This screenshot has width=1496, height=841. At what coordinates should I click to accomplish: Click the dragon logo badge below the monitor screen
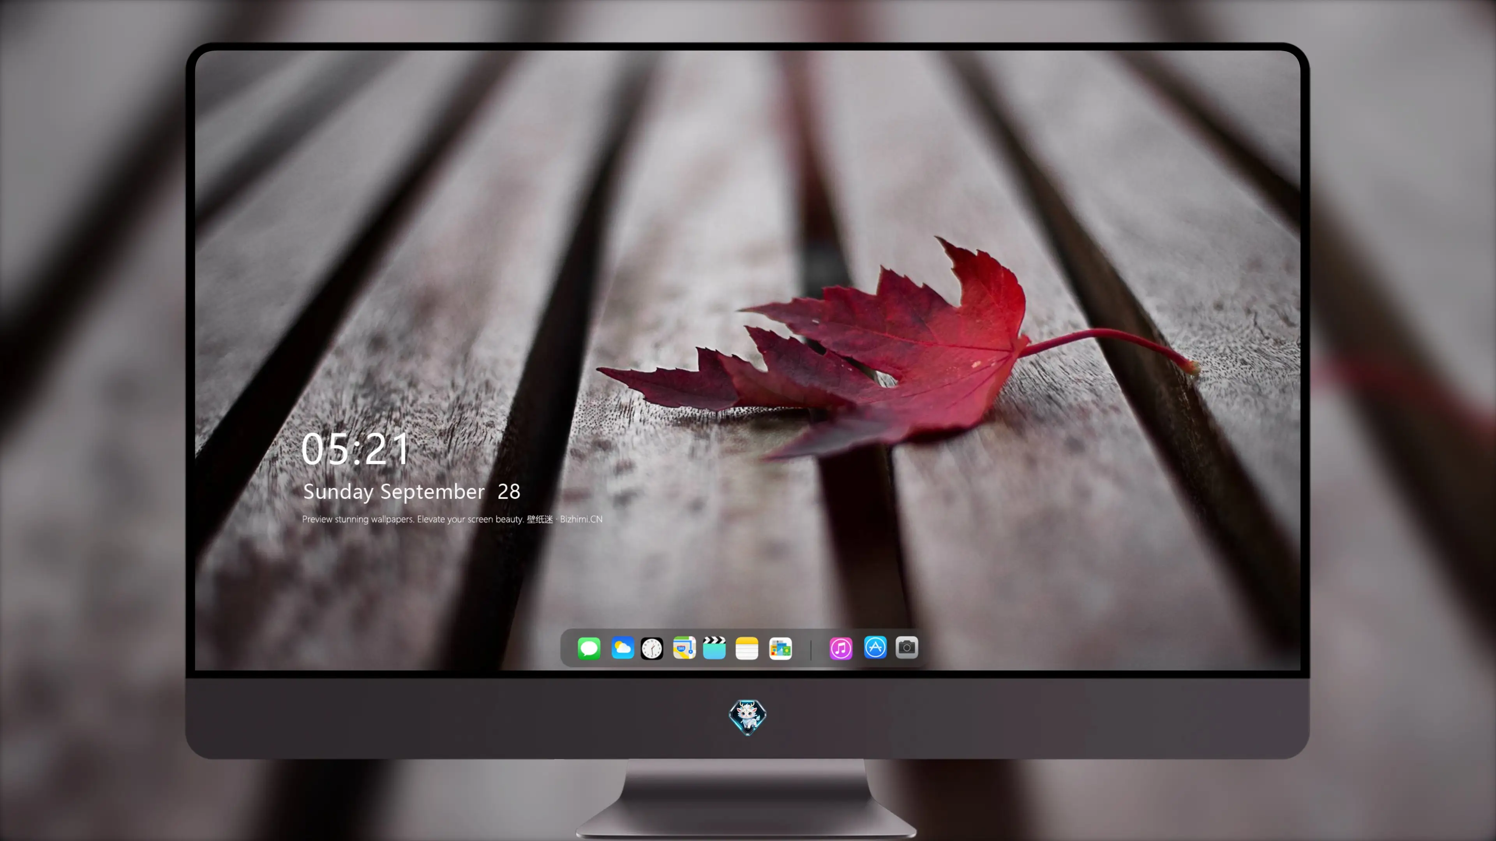pyautogui.click(x=748, y=717)
